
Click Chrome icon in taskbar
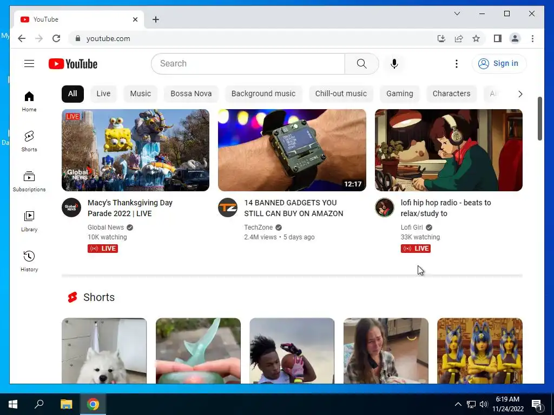93,404
